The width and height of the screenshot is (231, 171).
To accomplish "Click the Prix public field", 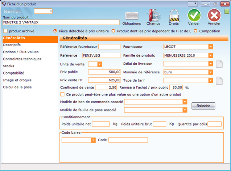I will pos(104,72).
